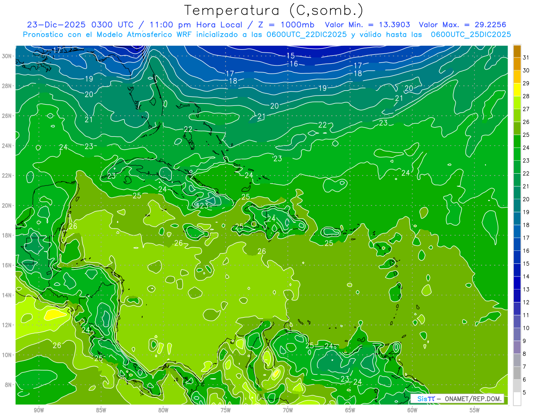Click the longitude axis label "70W"
Screen dimensions: 538x416
click(x=288, y=410)
